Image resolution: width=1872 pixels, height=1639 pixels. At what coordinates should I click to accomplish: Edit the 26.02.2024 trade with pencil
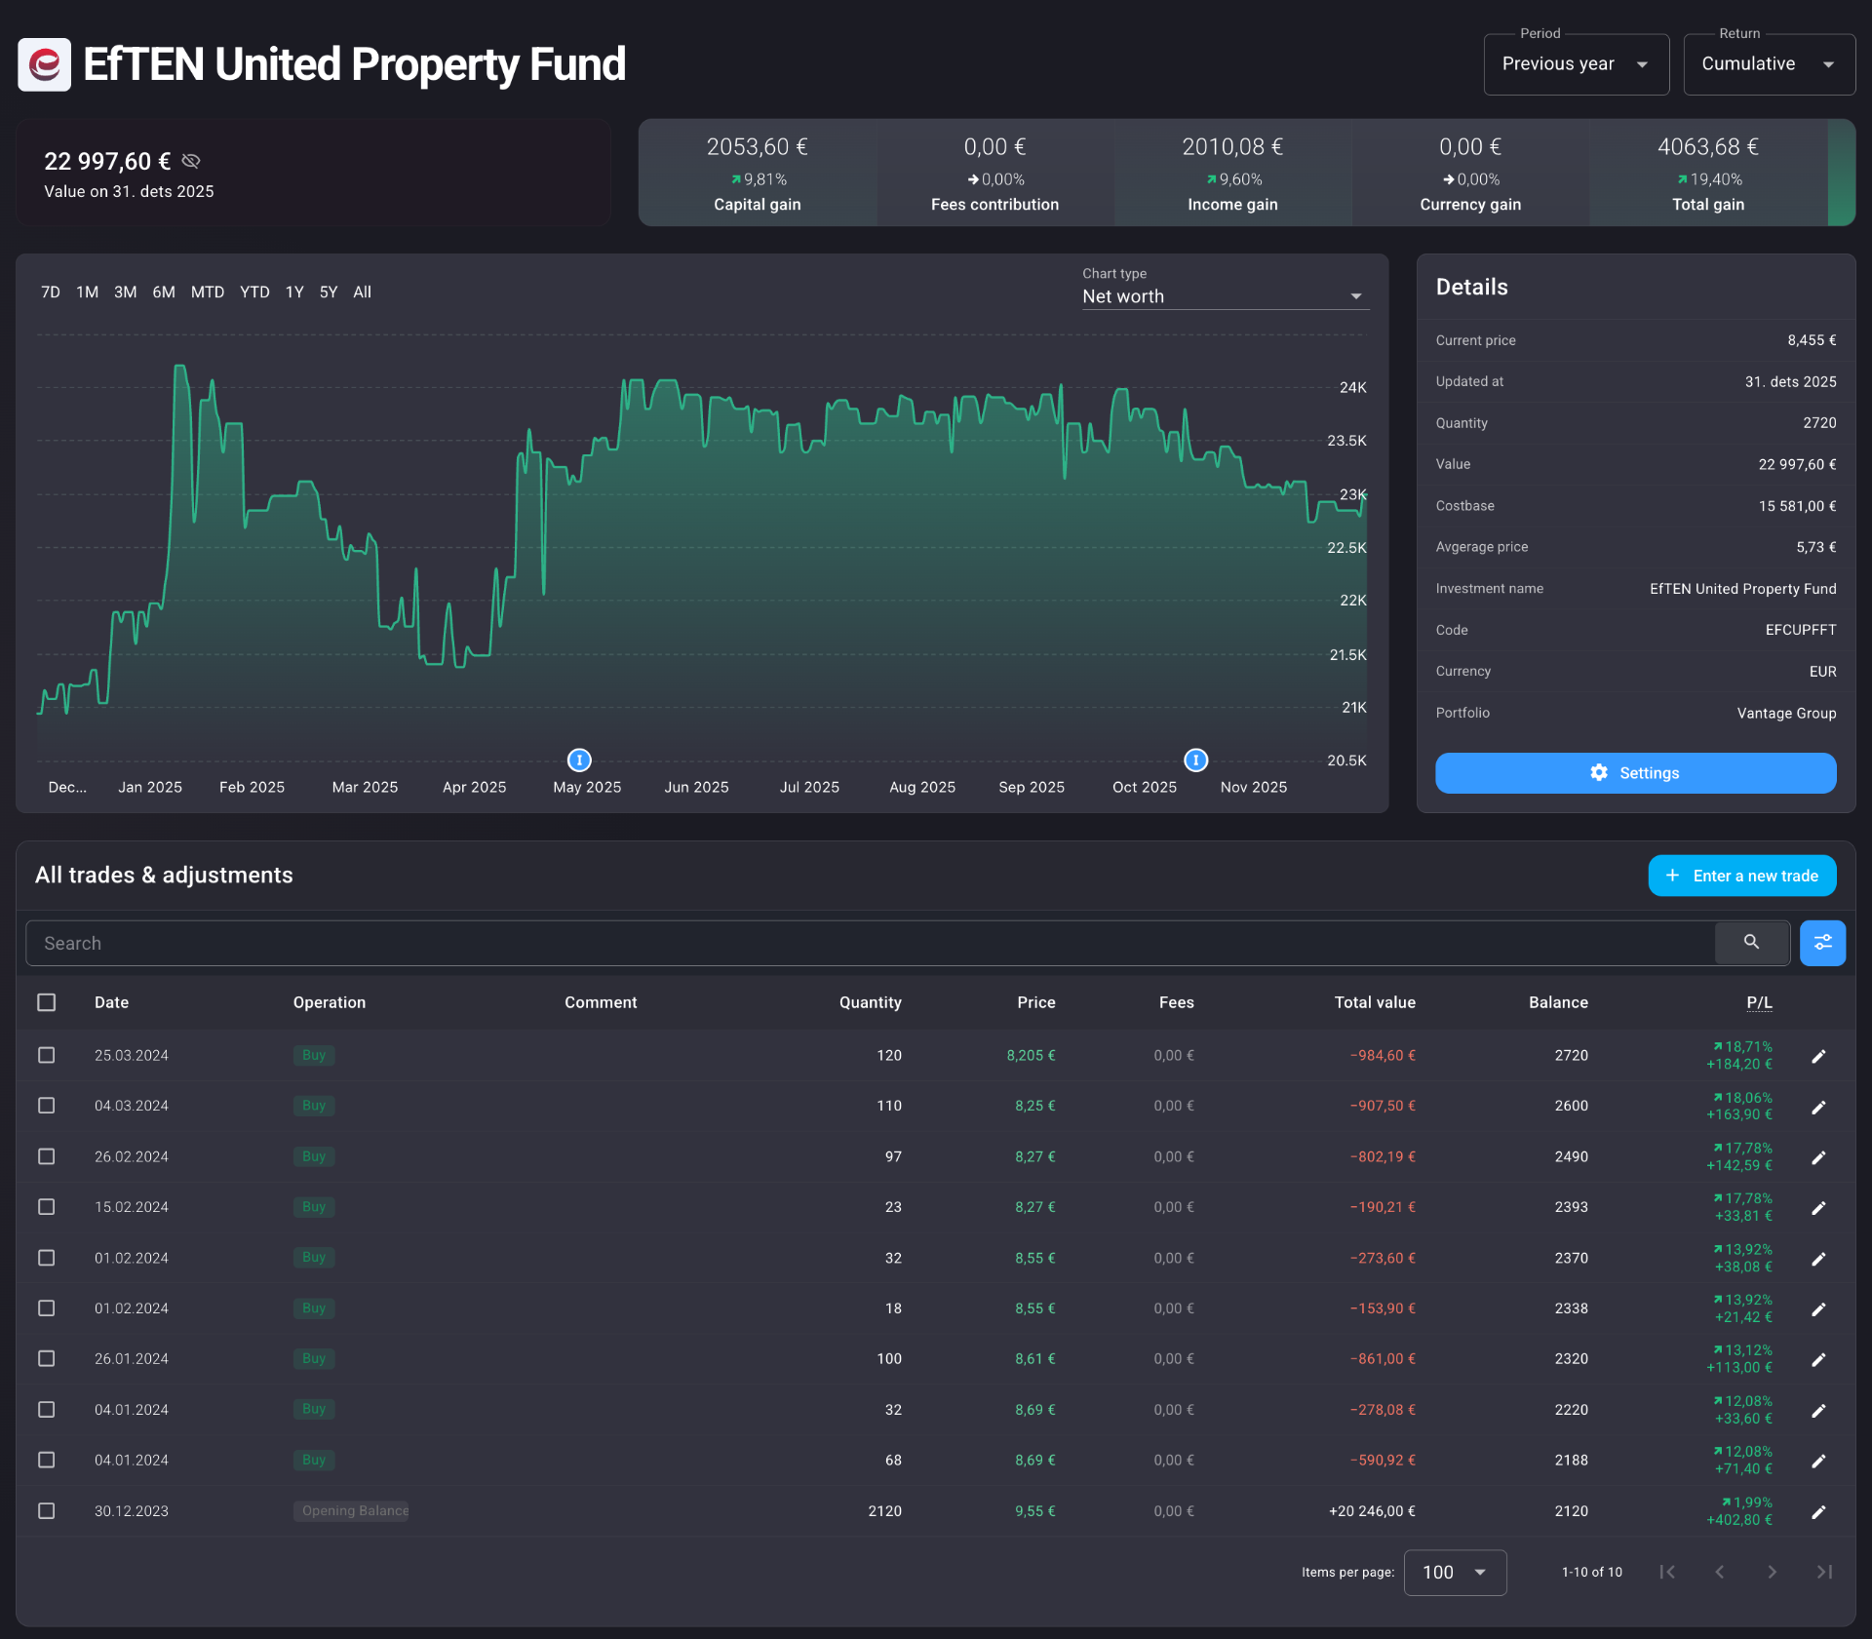tap(1818, 1157)
